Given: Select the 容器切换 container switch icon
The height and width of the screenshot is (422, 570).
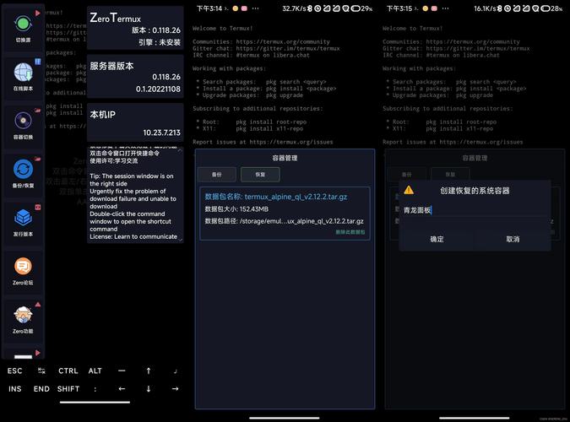Looking at the screenshot, I should click(x=23, y=121).
